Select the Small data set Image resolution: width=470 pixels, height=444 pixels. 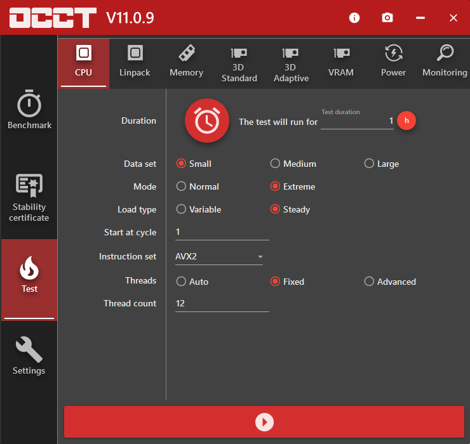(x=194, y=164)
